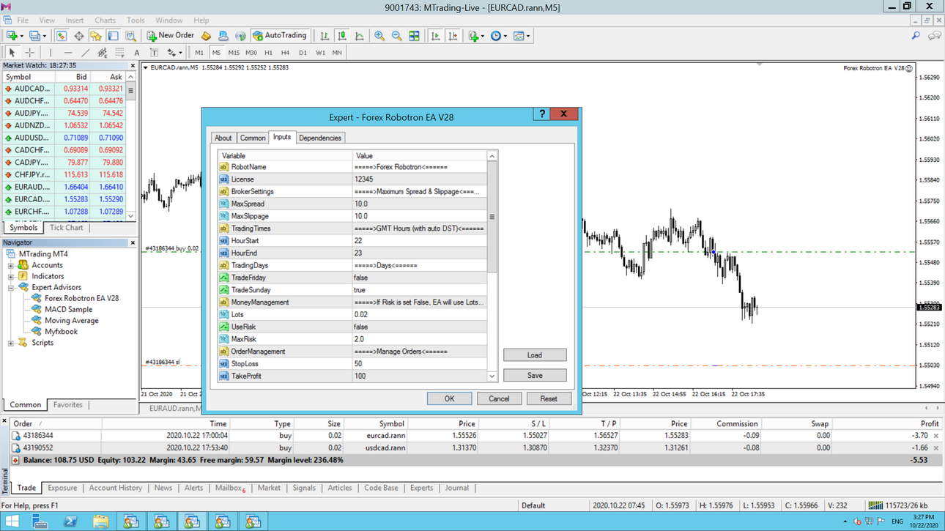Open the arrows objects dropdown
945x531 pixels.
click(x=174, y=53)
